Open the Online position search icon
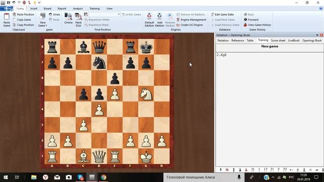The height and width of the screenshot is (182, 324). pos(68,16)
